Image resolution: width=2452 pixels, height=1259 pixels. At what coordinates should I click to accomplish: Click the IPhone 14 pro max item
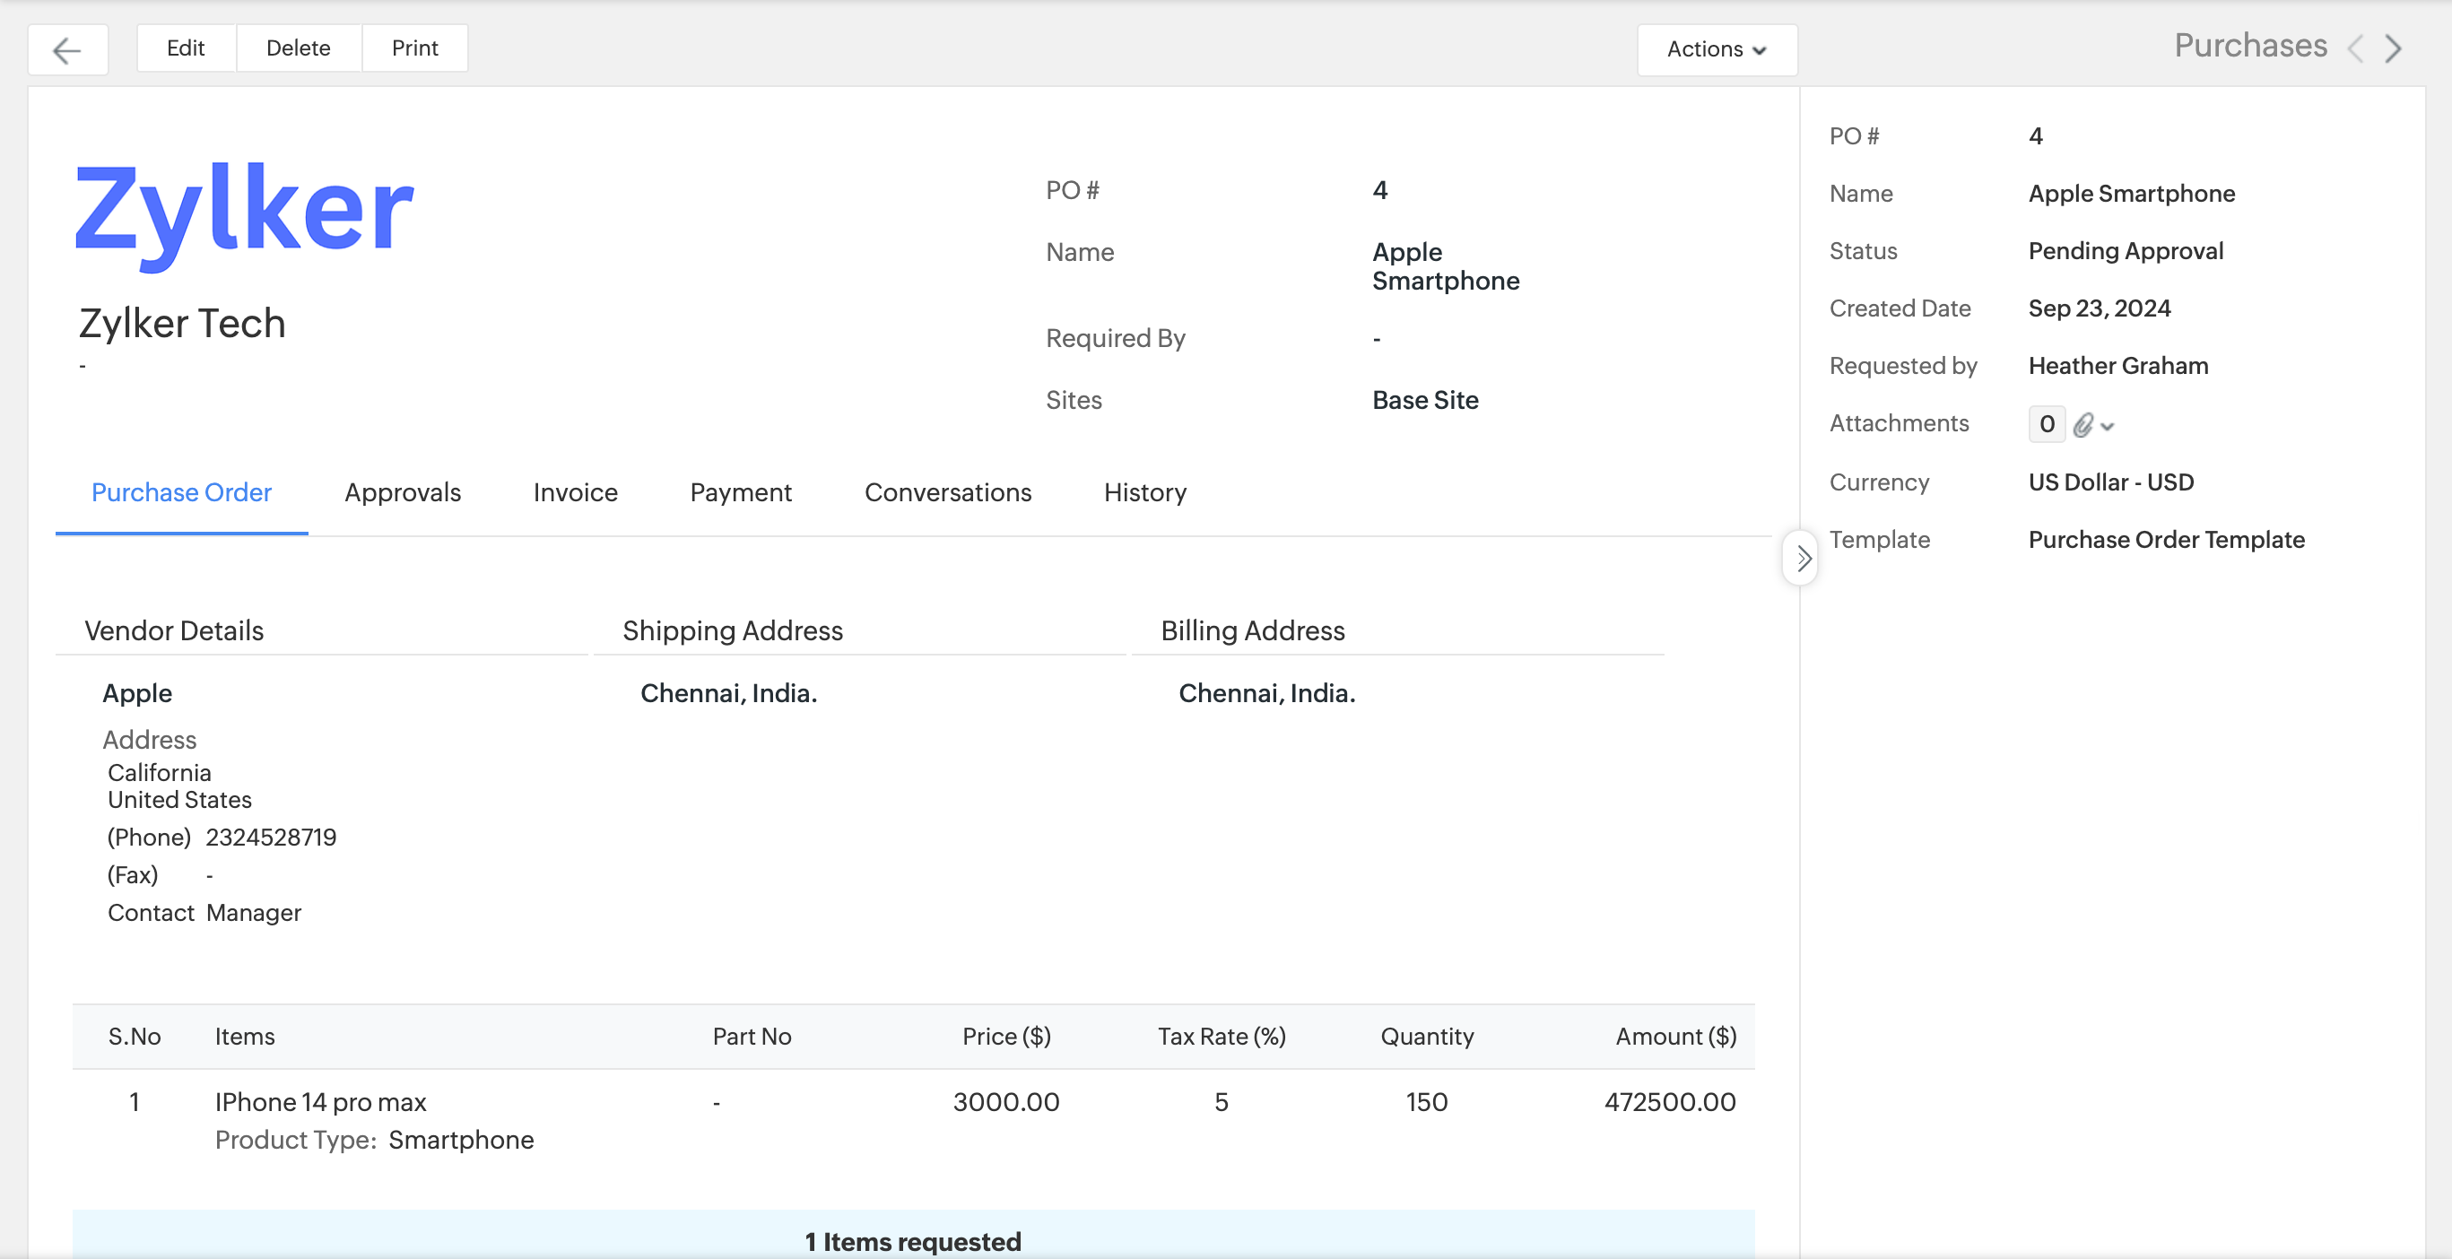pos(320,1102)
